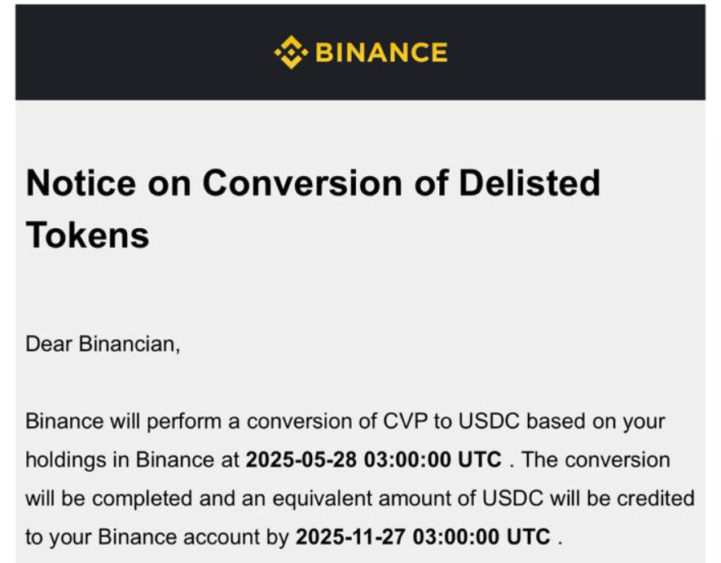Viewport: 721px width, 563px height.
Task: Click the empty left side of the dark header banner
Action: pos(138,52)
